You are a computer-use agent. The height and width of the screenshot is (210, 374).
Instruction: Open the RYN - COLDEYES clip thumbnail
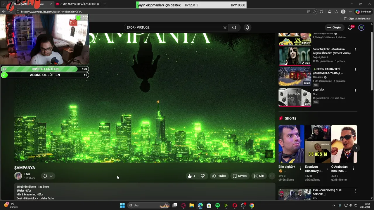(x=295, y=195)
